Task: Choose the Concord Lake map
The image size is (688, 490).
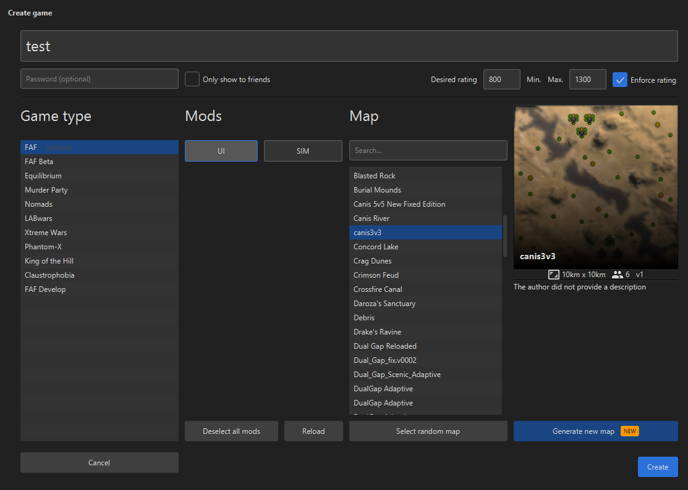Action: click(426, 246)
